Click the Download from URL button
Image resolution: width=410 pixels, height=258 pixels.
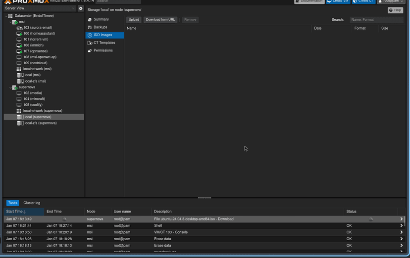point(160,20)
